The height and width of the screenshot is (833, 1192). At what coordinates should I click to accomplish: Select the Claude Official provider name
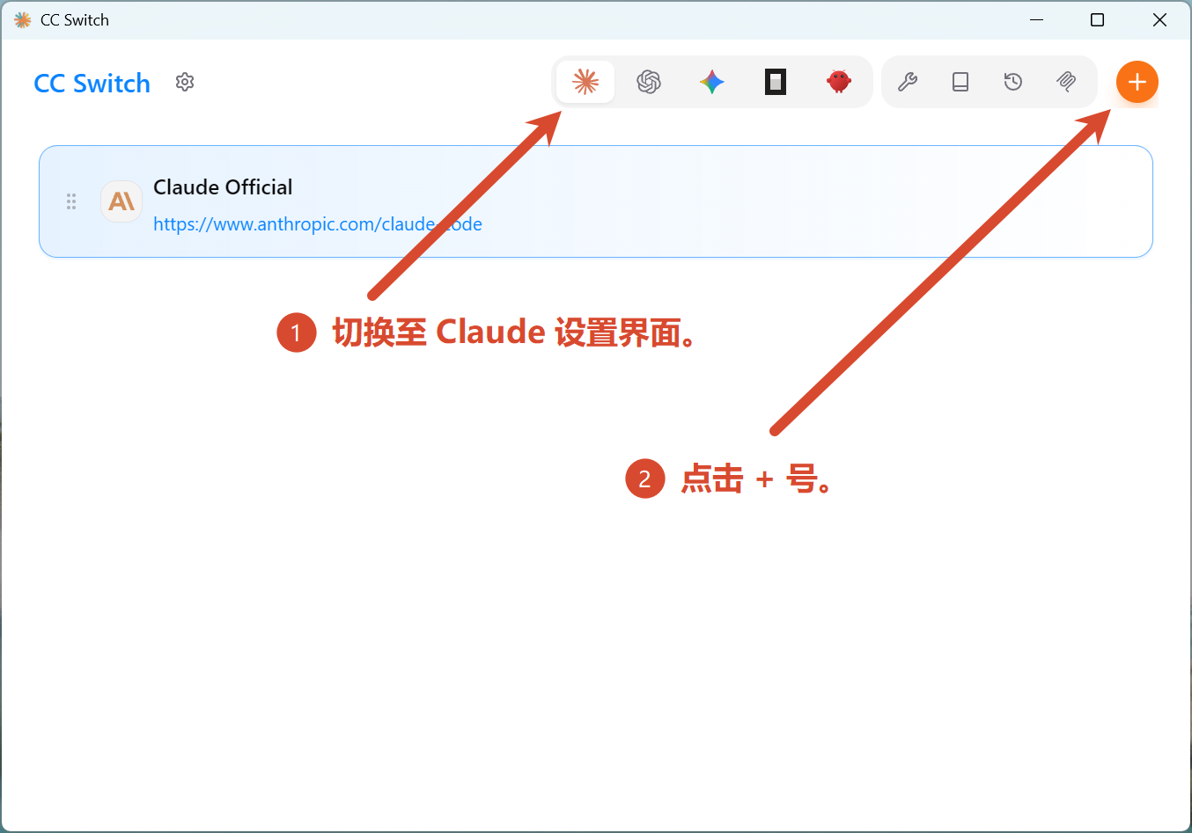[x=223, y=187]
